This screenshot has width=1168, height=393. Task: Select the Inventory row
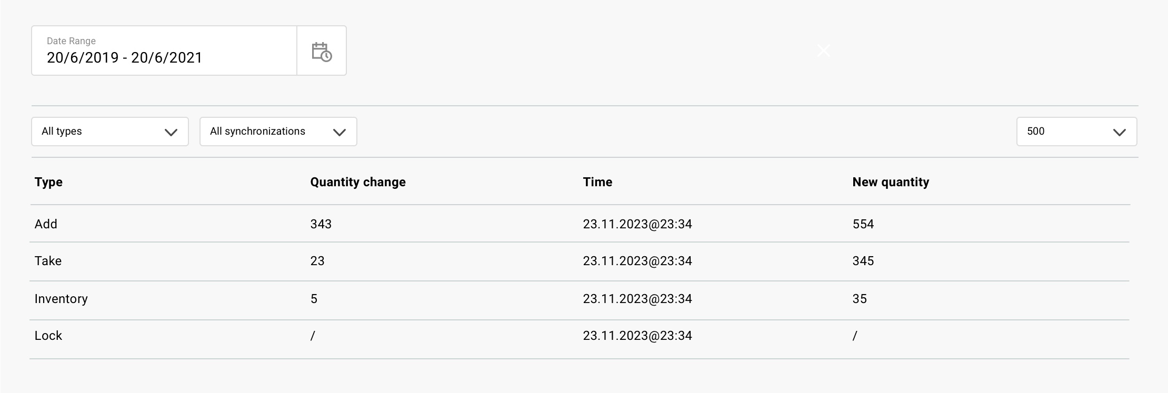[x=580, y=300]
